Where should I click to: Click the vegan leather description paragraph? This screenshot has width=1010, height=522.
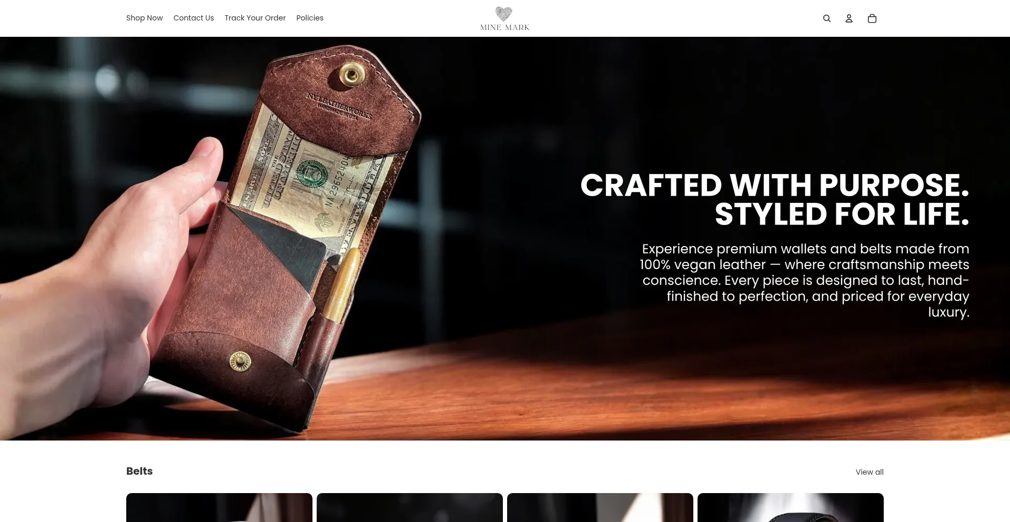pos(804,280)
